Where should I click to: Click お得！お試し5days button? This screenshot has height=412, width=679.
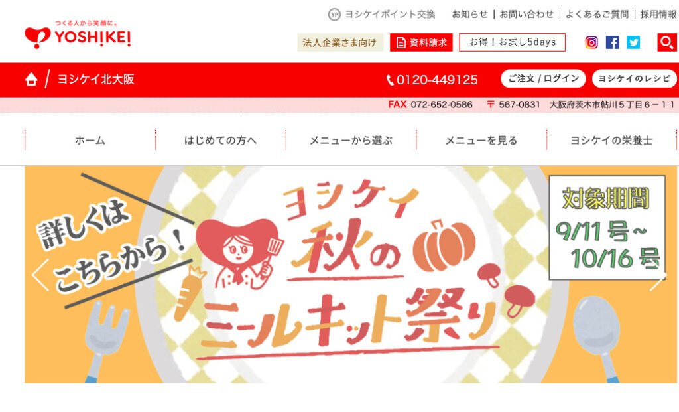click(x=513, y=42)
